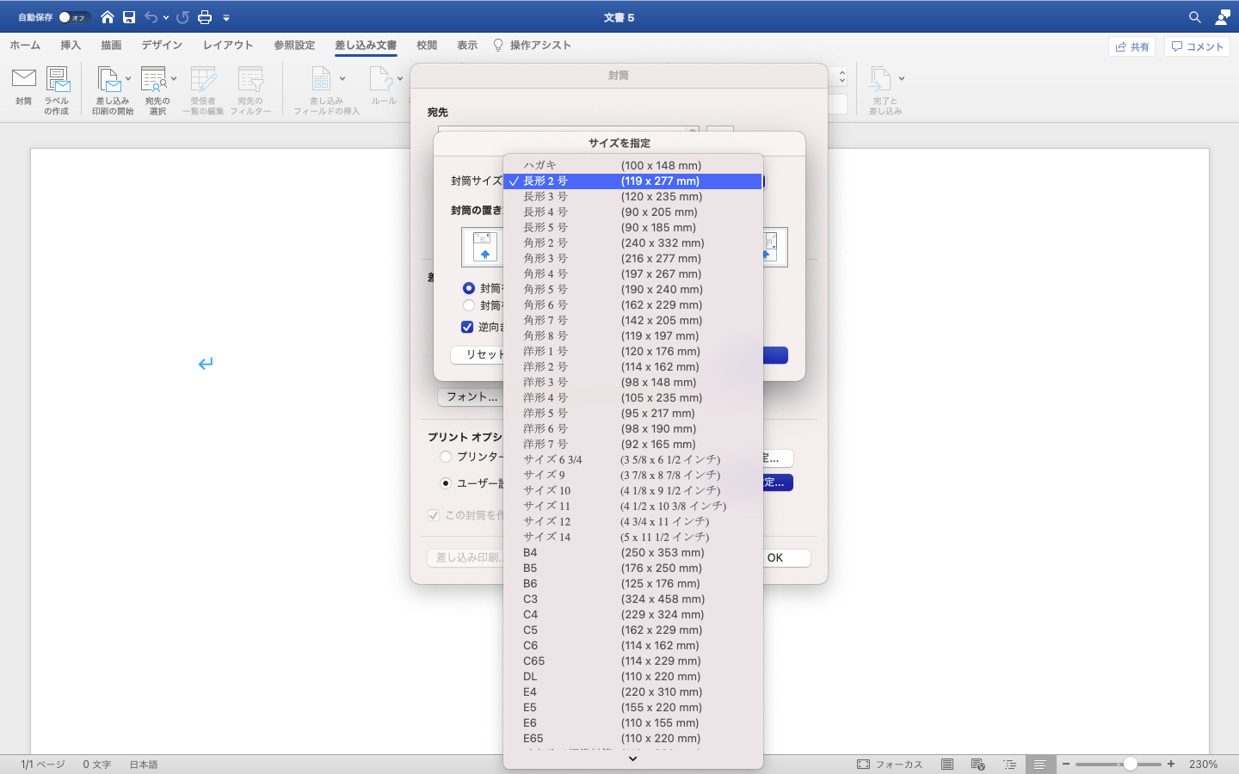1239x774 pixels.
Task: Open the ルール ribbon button
Action: click(384, 87)
